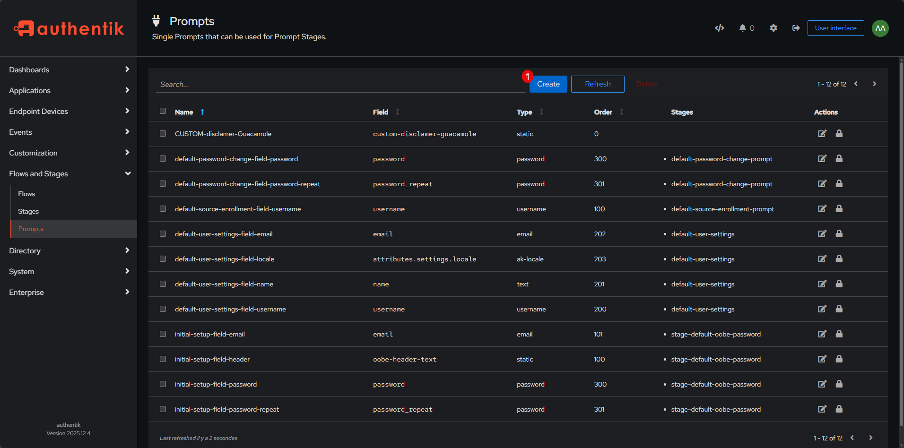Tick the select-all checkbox in header
Viewport: 904px width, 448px height.
163,111
